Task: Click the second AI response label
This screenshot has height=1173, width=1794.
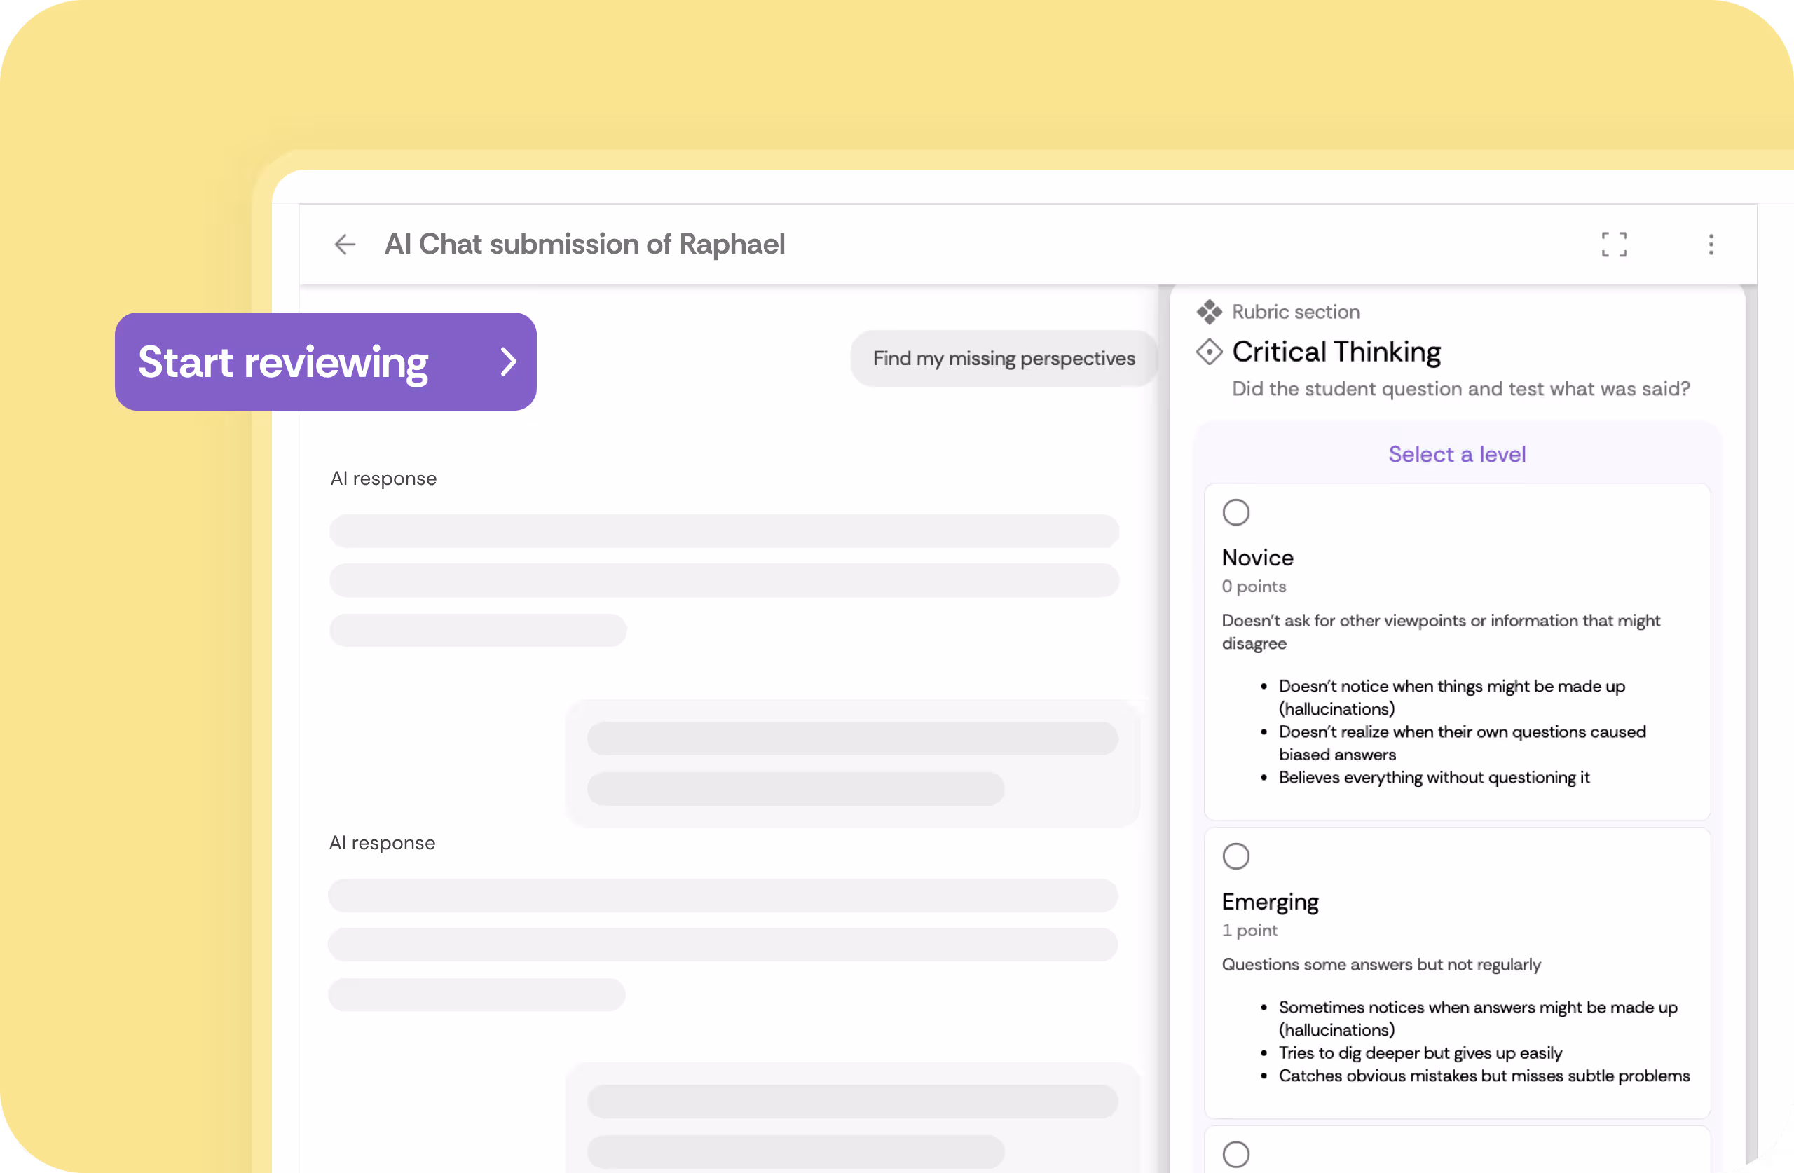Action: coord(382,843)
